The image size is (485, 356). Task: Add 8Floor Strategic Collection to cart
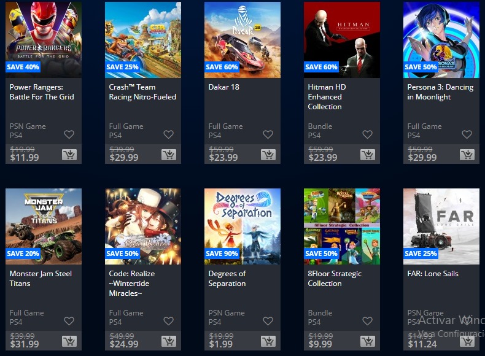368,341
